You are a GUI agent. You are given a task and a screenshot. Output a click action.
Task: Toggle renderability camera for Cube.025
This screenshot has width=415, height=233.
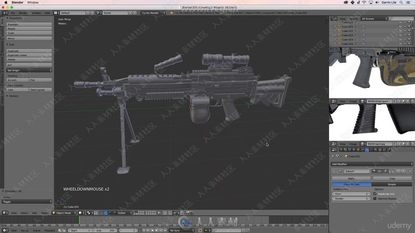point(409,44)
